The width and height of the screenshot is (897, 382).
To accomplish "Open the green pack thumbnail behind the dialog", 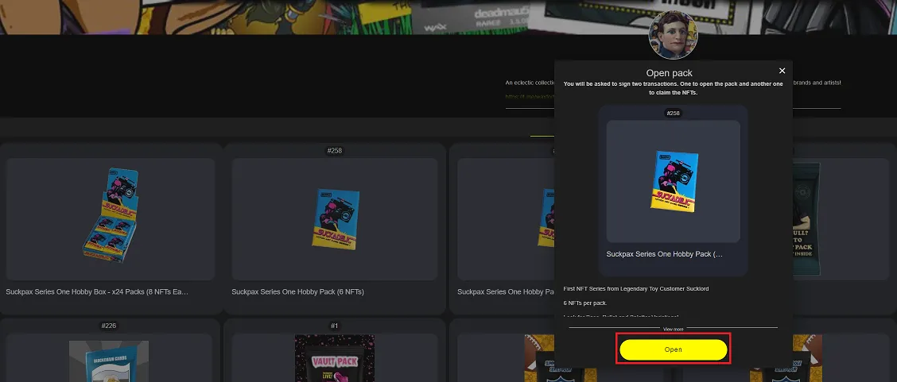I will coord(806,220).
